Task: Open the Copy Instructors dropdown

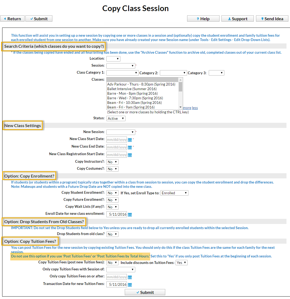Action: [112, 162]
